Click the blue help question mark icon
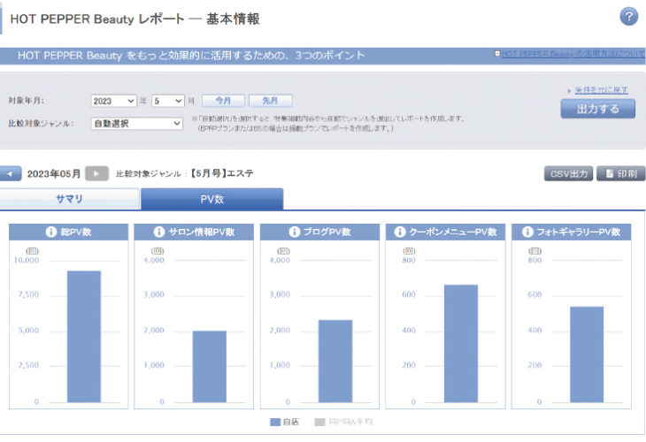The height and width of the screenshot is (442, 646). point(629,17)
